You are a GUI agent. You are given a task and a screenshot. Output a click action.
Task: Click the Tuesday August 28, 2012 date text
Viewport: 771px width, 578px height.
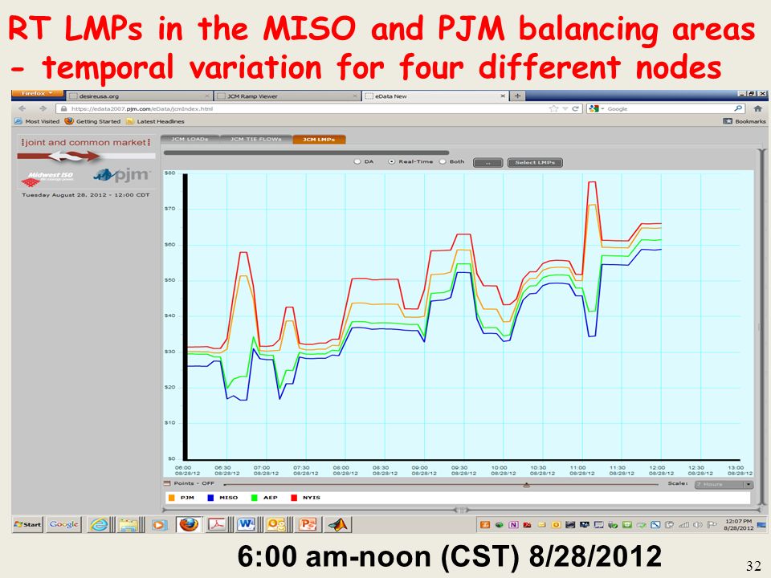[x=86, y=195]
